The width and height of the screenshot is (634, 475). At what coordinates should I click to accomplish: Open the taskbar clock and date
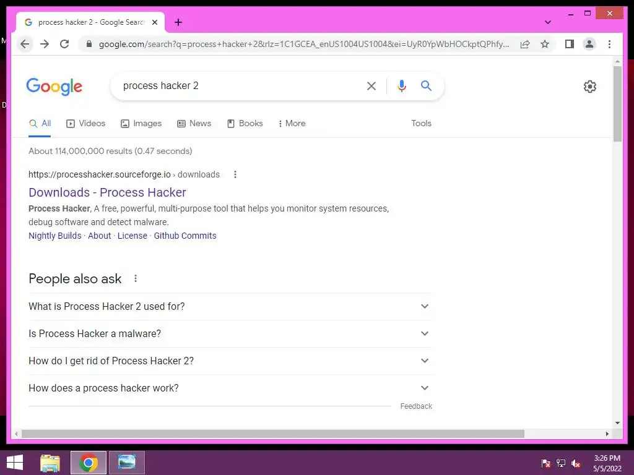pyautogui.click(x=607, y=463)
